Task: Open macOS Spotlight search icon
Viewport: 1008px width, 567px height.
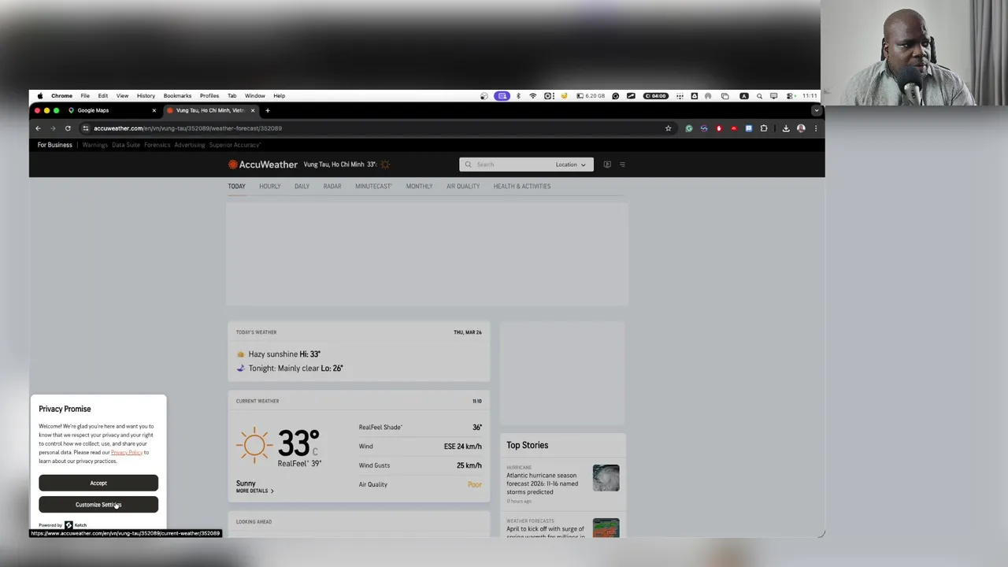Action: [x=759, y=96]
